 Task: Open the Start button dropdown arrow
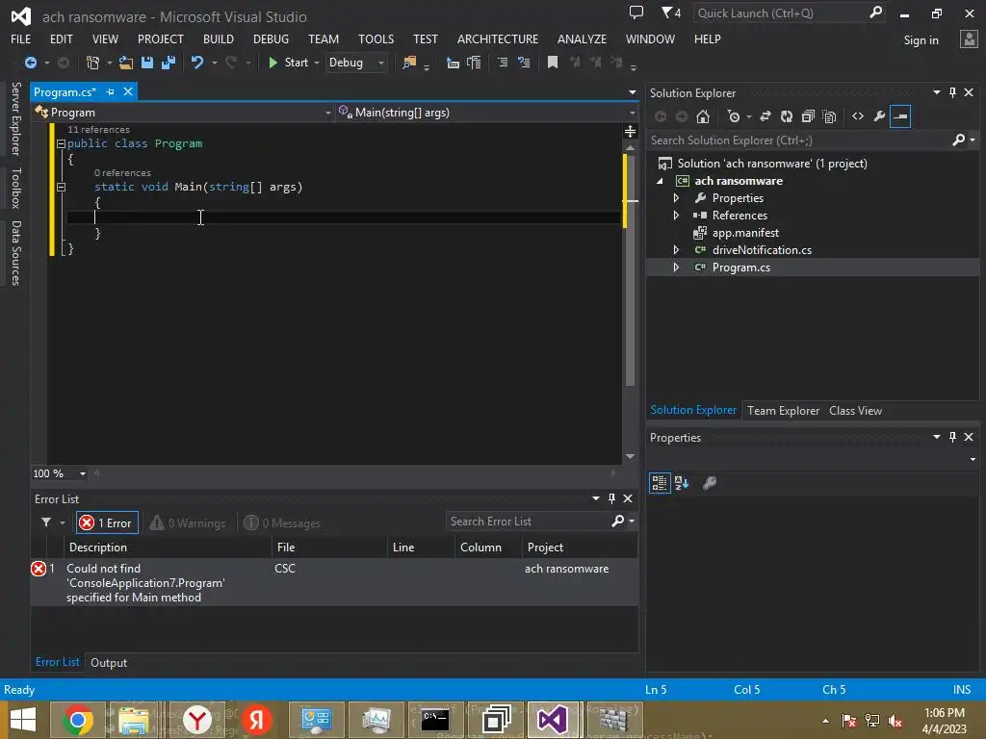click(x=316, y=63)
